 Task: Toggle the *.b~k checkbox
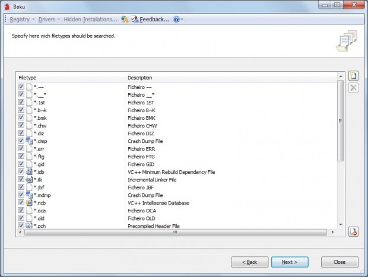coord(21,110)
